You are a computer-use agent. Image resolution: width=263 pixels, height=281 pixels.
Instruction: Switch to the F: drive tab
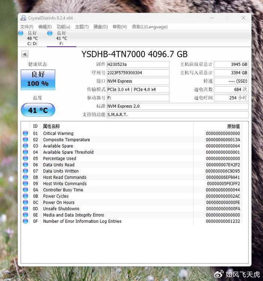click(x=61, y=38)
